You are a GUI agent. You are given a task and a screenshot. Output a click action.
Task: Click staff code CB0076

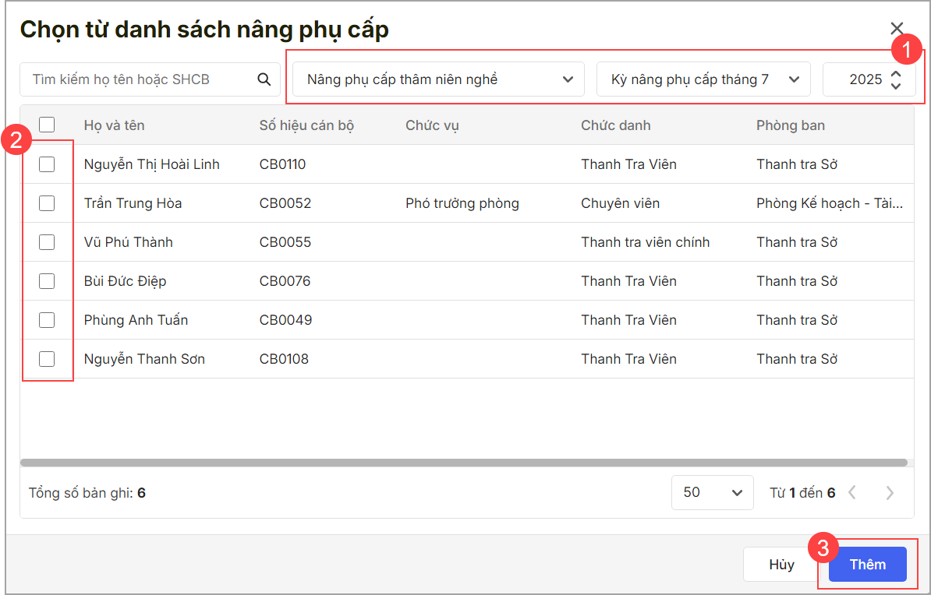coord(285,281)
